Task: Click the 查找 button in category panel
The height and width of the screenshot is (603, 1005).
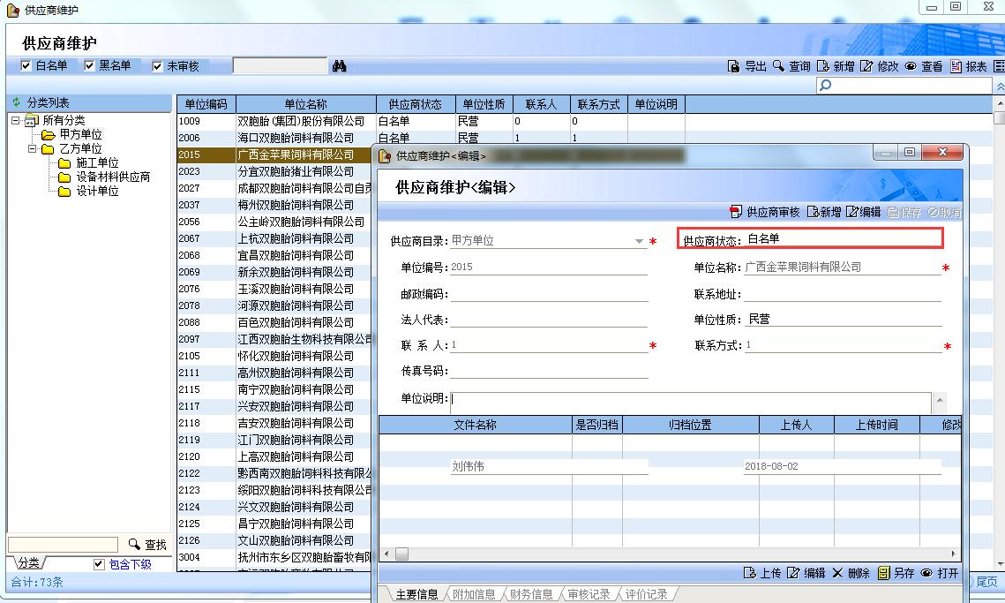Action: point(147,545)
